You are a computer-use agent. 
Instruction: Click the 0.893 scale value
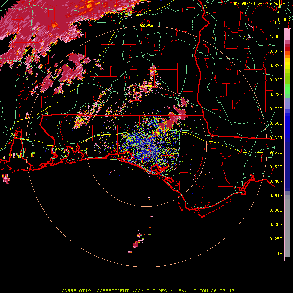pos(276,65)
